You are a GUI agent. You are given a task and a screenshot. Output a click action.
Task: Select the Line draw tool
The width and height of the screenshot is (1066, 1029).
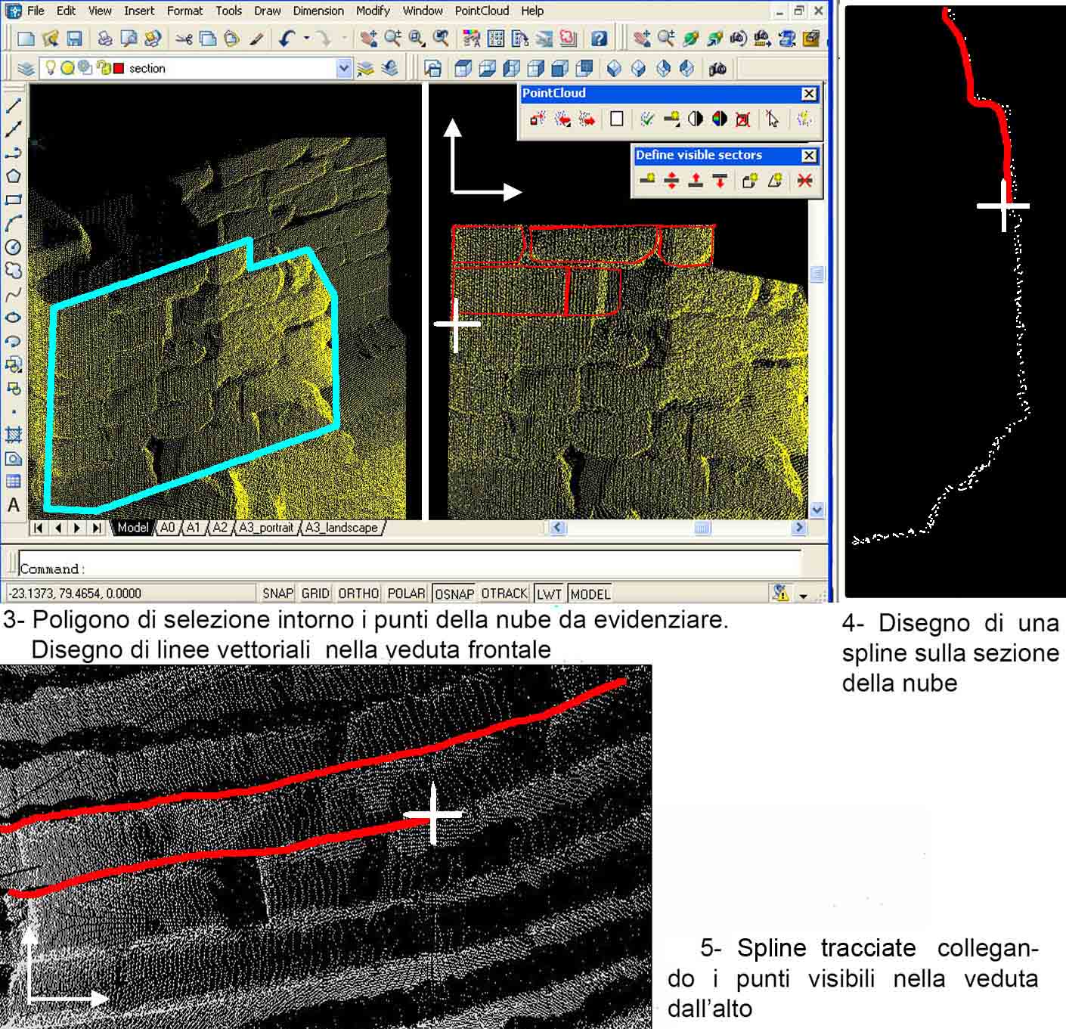pyautogui.click(x=14, y=105)
